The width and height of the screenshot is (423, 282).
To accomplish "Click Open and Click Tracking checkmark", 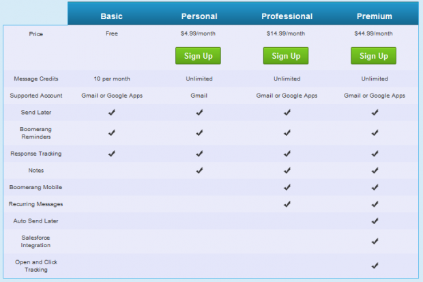I will (x=375, y=266).
